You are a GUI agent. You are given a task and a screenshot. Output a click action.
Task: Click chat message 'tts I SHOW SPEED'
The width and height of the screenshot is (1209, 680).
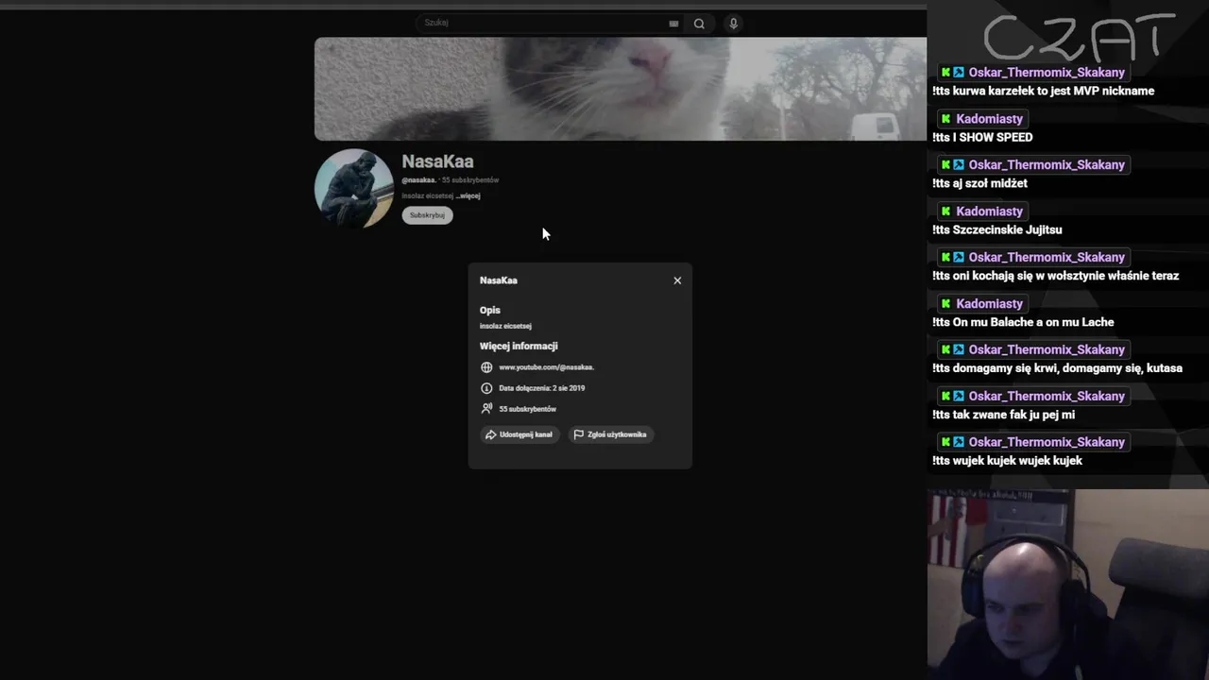coord(982,137)
